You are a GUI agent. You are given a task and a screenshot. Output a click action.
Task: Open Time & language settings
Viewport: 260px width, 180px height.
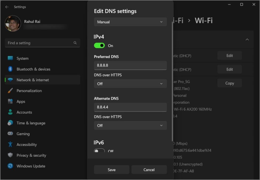pyautogui.click(x=42, y=123)
